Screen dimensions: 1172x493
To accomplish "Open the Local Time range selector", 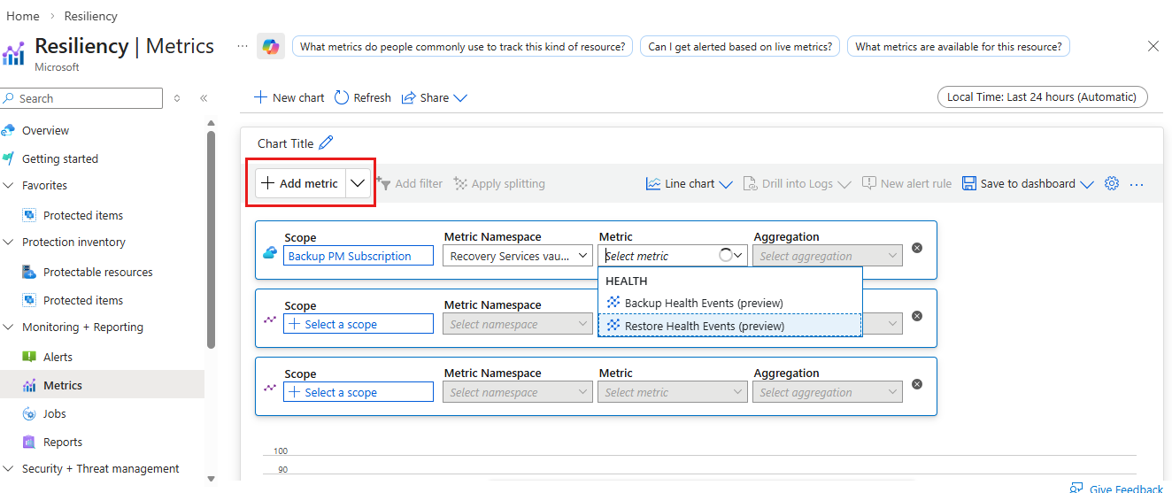I will point(1041,97).
